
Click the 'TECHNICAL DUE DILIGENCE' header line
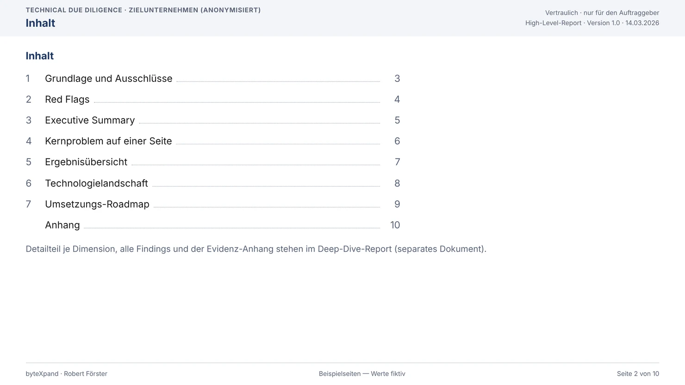(x=143, y=10)
